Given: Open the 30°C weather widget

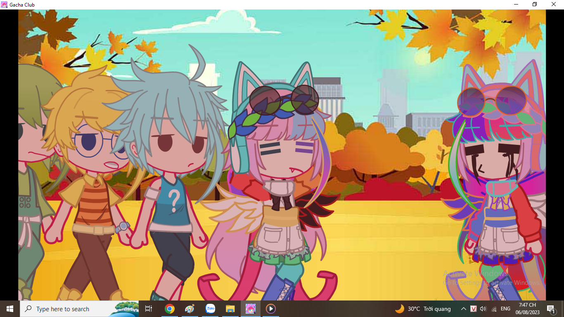Looking at the screenshot, I should point(423,309).
